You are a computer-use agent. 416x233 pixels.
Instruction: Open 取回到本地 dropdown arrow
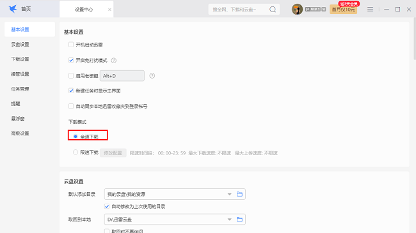(230, 219)
